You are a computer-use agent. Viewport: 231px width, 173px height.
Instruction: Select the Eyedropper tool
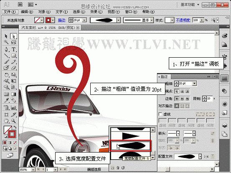coord(6,100)
